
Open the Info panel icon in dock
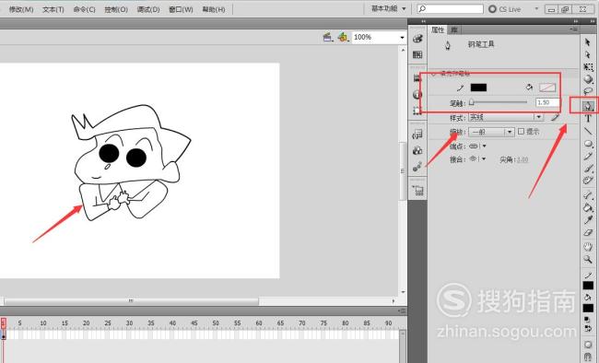pyautogui.click(x=417, y=94)
